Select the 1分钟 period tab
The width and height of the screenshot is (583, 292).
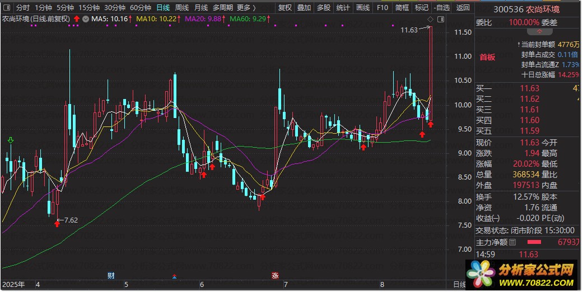click(43, 7)
